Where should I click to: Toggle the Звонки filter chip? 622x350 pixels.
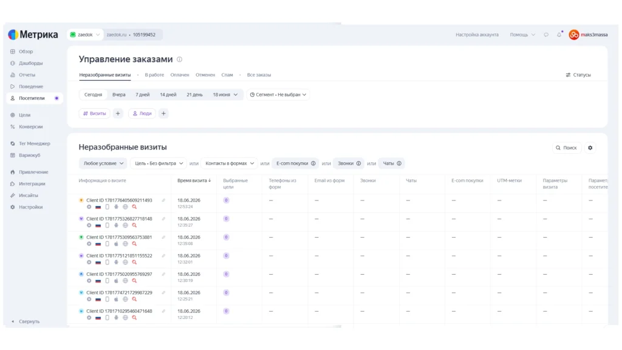pos(349,163)
